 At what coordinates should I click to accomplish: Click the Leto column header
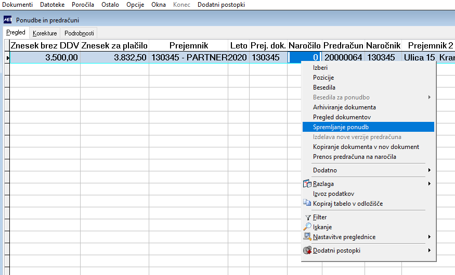click(239, 45)
